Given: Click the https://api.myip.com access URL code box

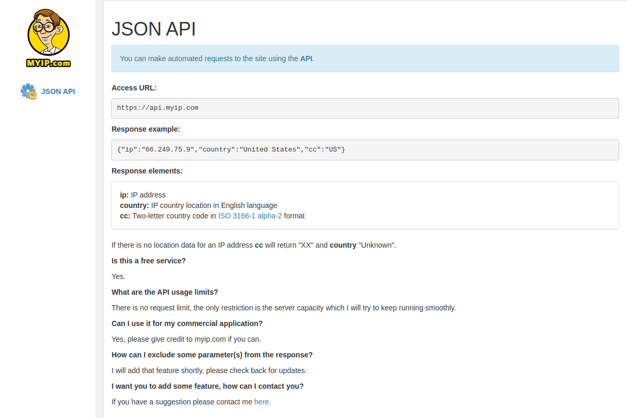Looking at the screenshot, I should point(365,108).
